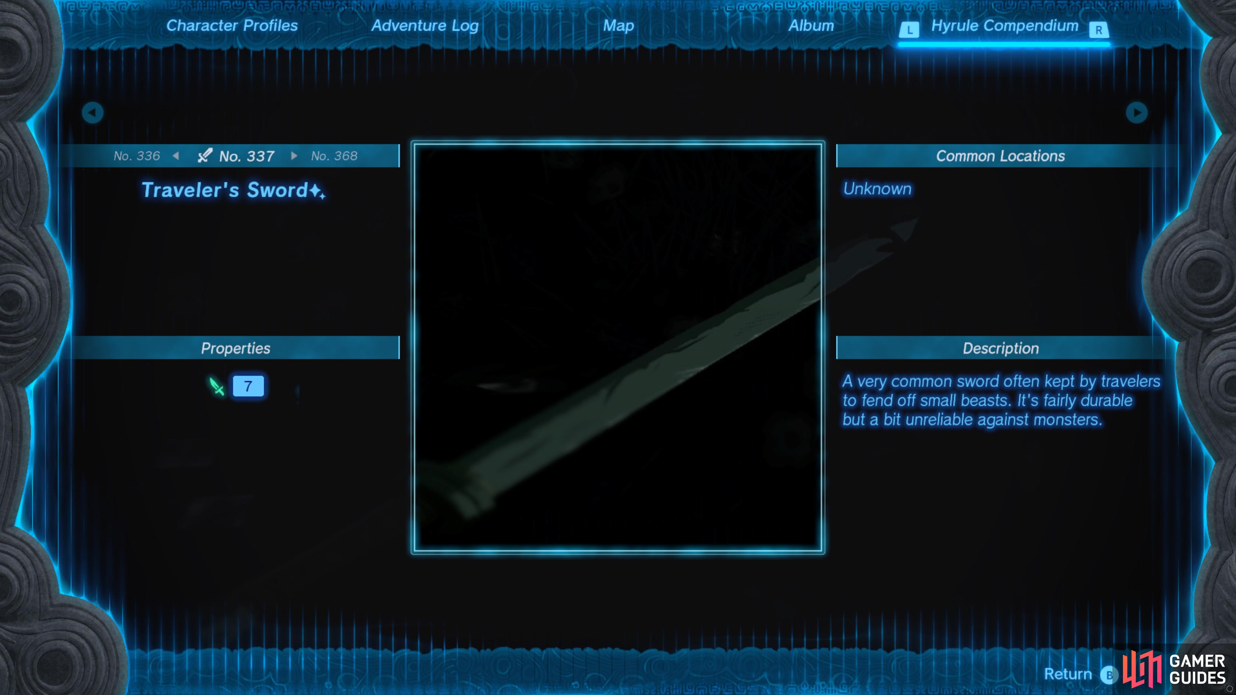The image size is (1236, 695).
Task: Click the R shoulder button icon
Action: [1098, 30]
